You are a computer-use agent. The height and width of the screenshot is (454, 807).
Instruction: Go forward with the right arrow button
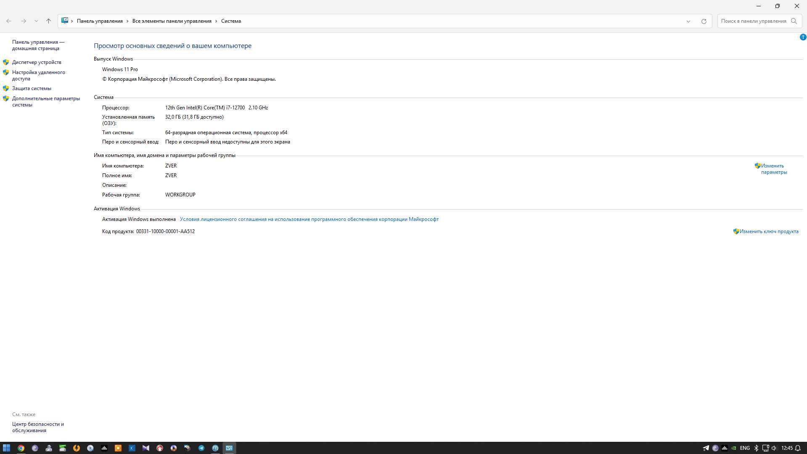coord(24,21)
